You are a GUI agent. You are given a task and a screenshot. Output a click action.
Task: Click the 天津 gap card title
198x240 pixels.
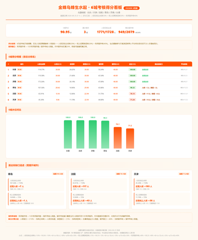(x=136, y=174)
